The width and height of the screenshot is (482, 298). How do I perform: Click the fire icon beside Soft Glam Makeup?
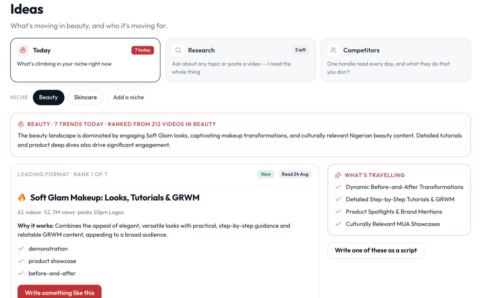point(22,197)
